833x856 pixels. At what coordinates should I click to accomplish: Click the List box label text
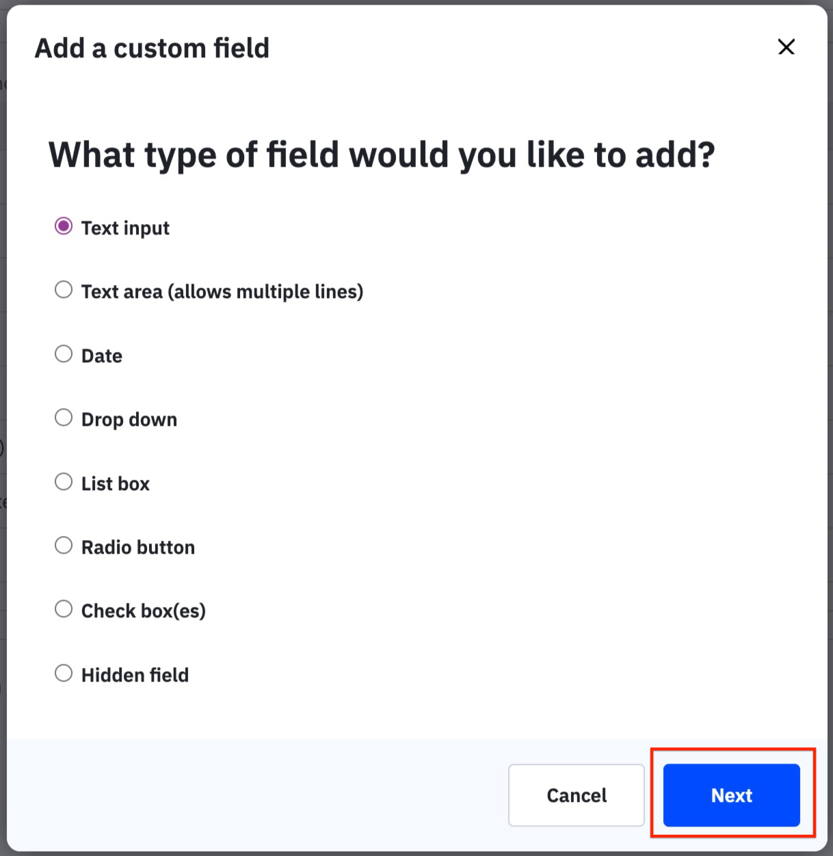pyautogui.click(x=116, y=483)
